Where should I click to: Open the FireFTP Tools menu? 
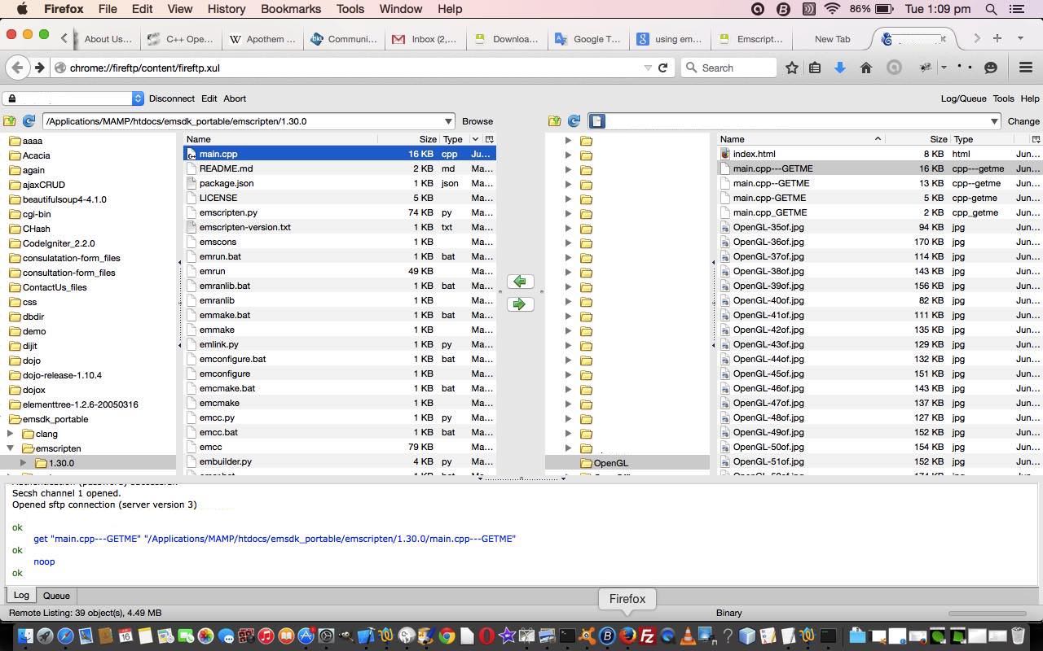point(1003,98)
